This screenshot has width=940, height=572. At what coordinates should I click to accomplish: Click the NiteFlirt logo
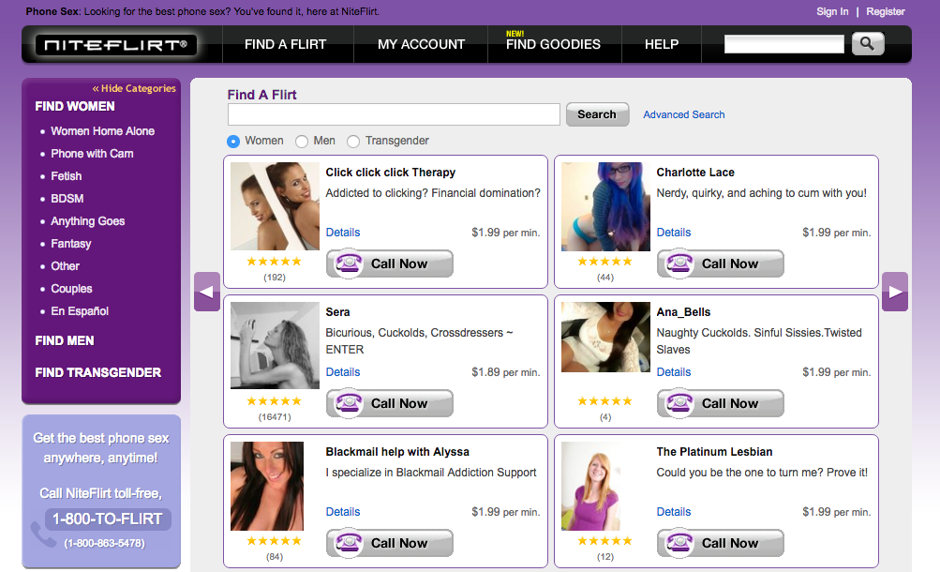[x=115, y=45]
